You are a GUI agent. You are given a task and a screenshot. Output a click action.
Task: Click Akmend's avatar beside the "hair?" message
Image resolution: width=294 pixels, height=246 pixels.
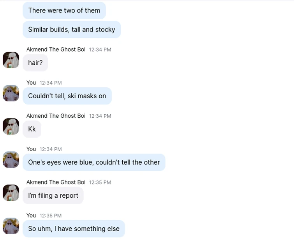(11, 60)
